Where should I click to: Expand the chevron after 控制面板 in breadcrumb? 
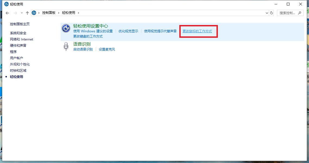(59, 13)
